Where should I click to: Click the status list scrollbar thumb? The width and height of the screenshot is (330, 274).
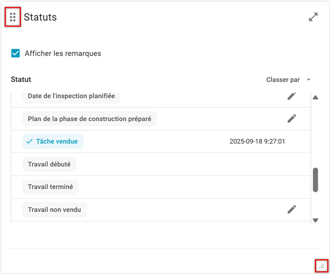pos(315,180)
